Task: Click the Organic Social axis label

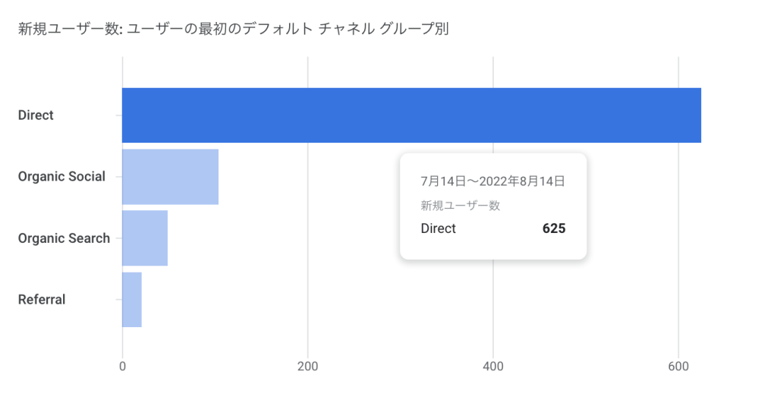Action: click(x=61, y=177)
